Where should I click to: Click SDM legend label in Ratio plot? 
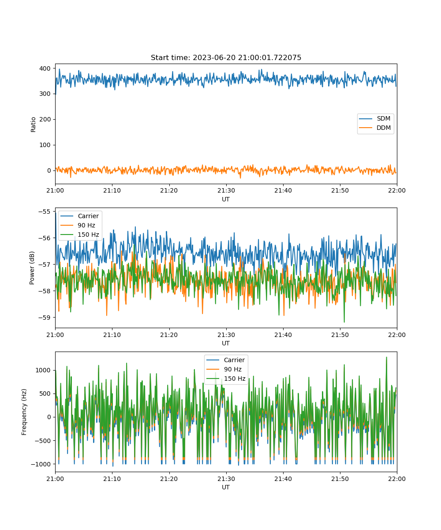[384, 119]
